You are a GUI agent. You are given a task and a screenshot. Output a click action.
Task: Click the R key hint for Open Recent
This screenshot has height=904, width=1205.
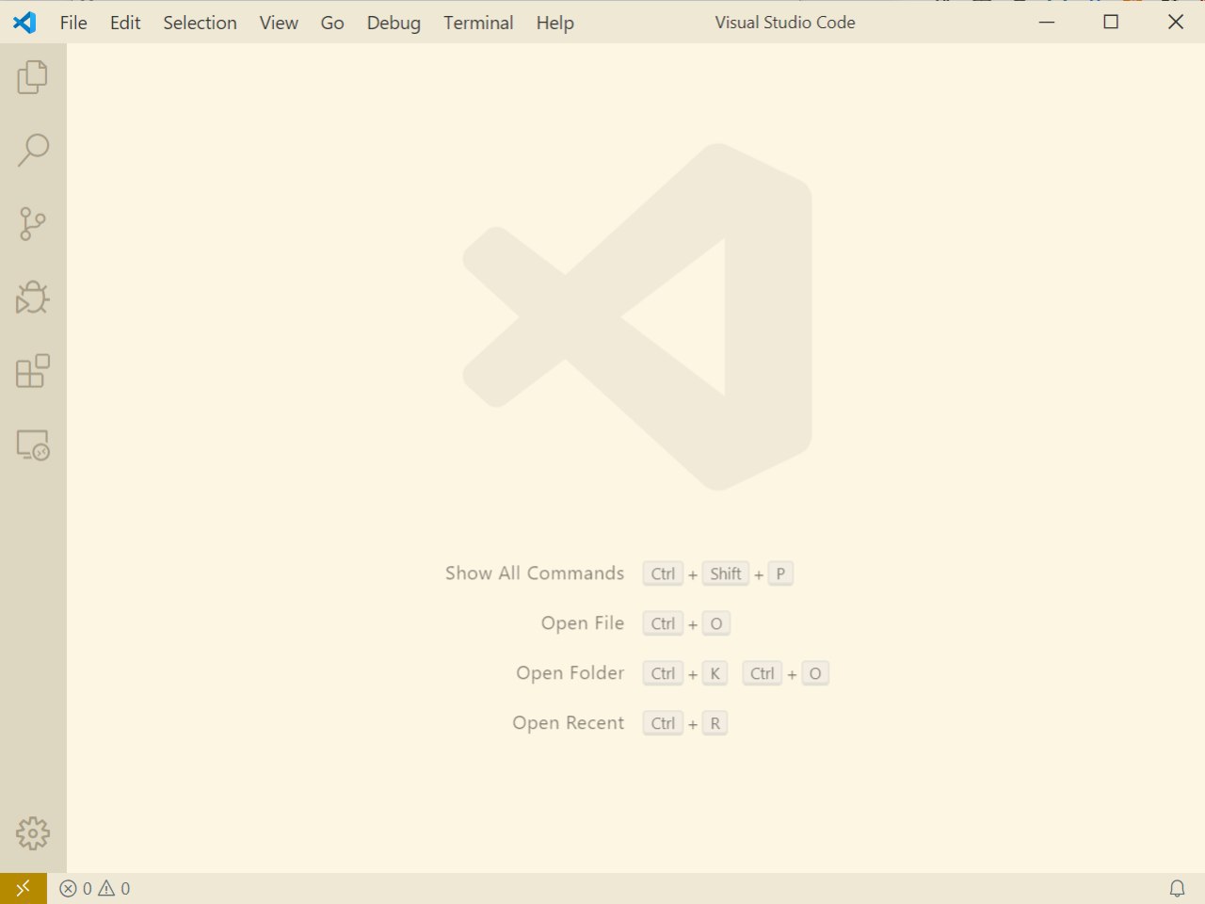point(715,723)
